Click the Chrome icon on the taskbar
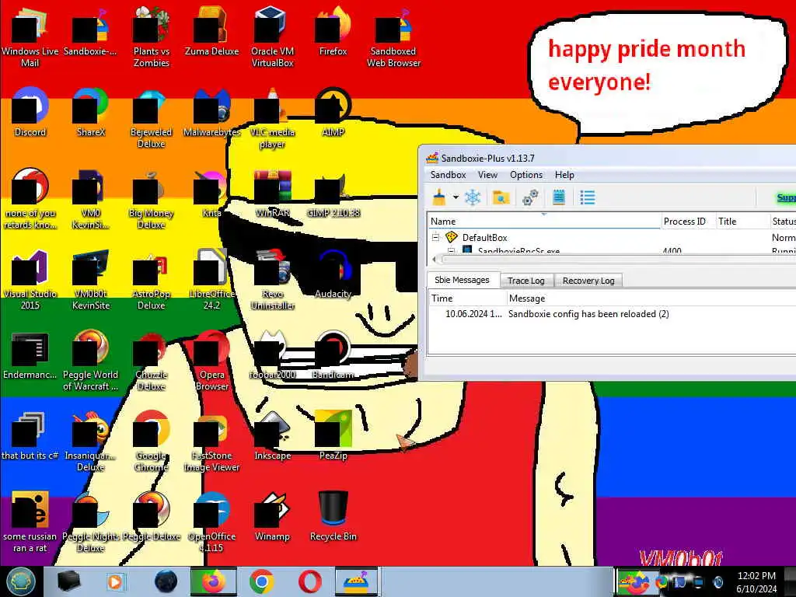The width and height of the screenshot is (796, 597). [x=261, y=581]
